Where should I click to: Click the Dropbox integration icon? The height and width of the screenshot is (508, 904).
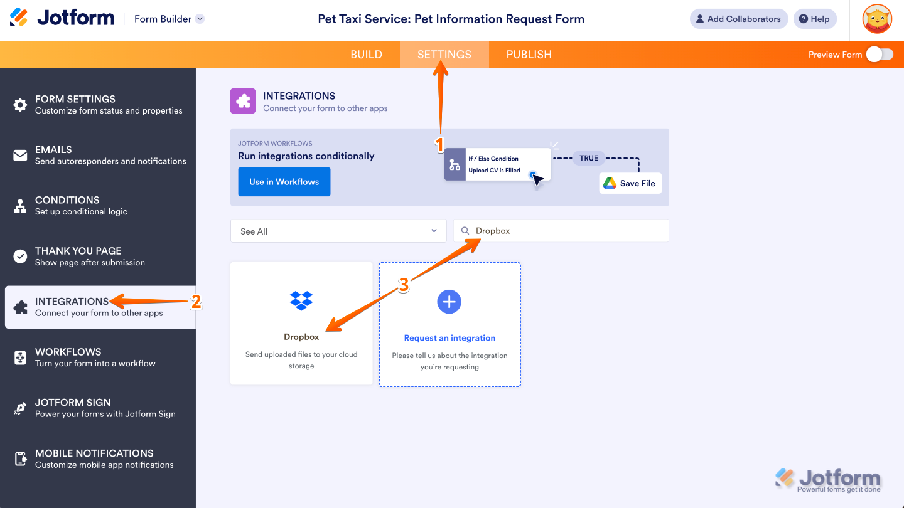[301, 300]
